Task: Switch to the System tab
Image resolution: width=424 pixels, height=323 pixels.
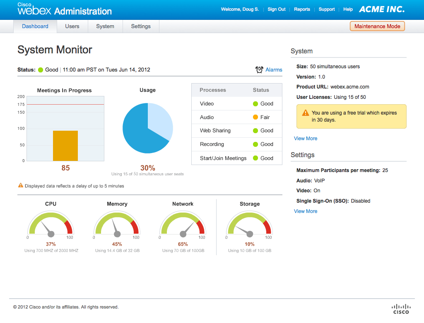Action: coord(105,26)
